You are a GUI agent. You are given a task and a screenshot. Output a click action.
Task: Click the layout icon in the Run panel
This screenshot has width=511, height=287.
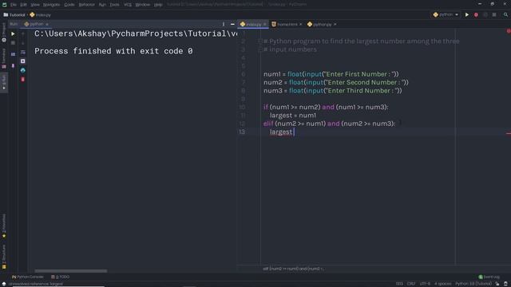[x=13, y=54]
